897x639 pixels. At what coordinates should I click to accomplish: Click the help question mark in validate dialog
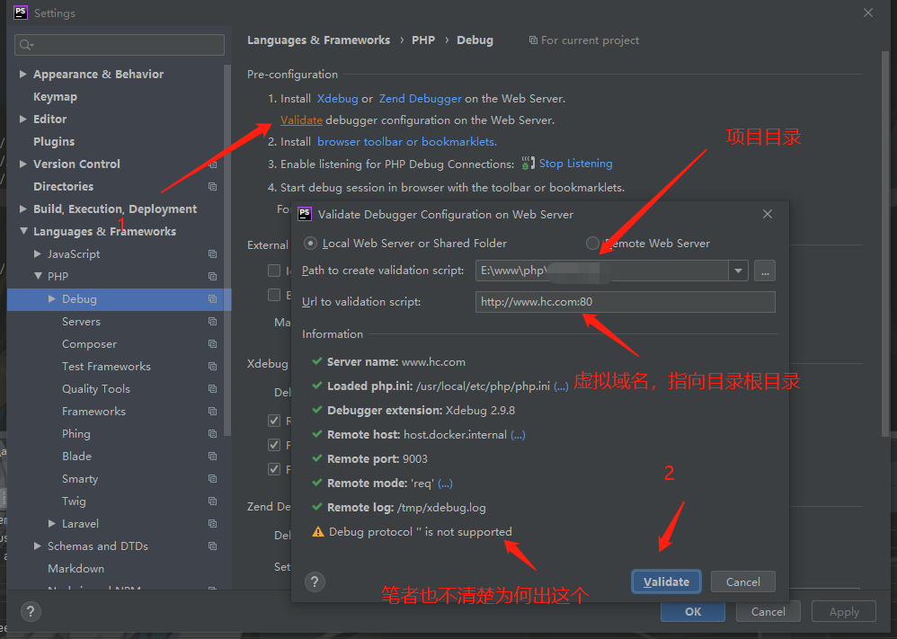[x=315, y=582]
